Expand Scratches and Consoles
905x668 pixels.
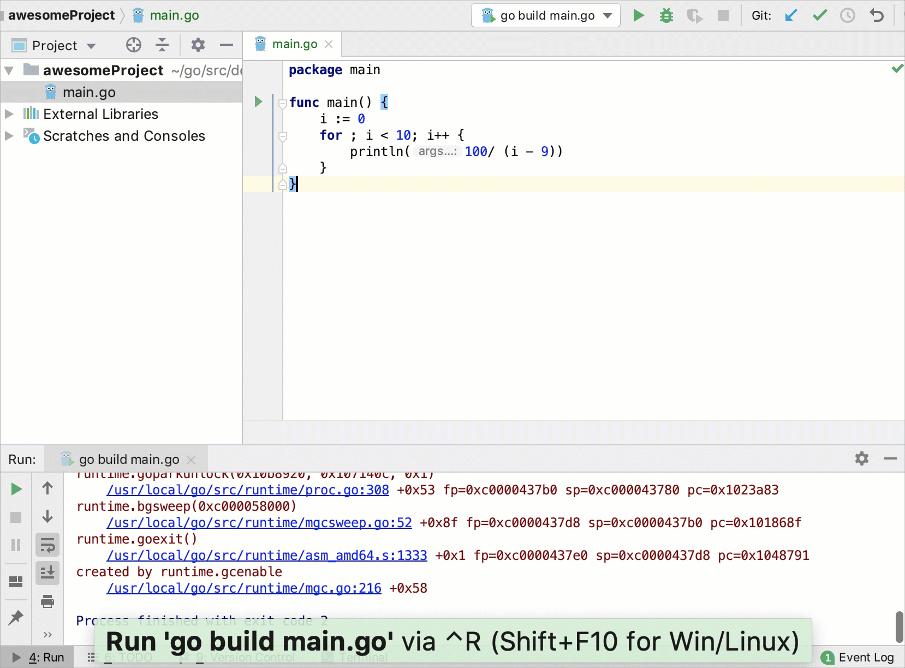tap(9, 136)
